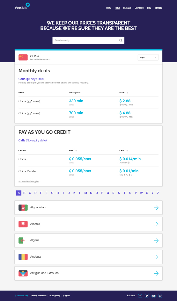Select letter W in alphabet filter
The height and width of the screenshot is (301, 177).
(141, 193)
